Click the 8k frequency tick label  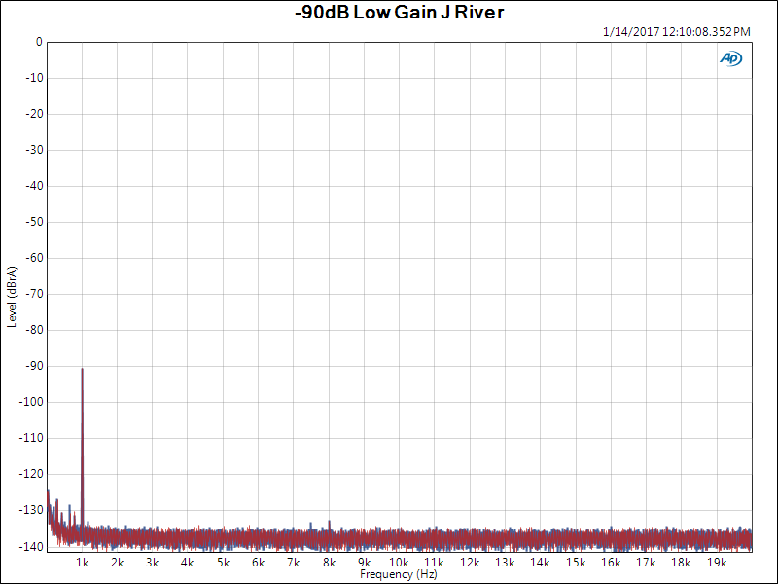click(329, 563)
